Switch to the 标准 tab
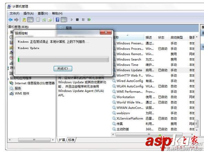This screenshot has width=204, height=153. (x=71, y=140)
